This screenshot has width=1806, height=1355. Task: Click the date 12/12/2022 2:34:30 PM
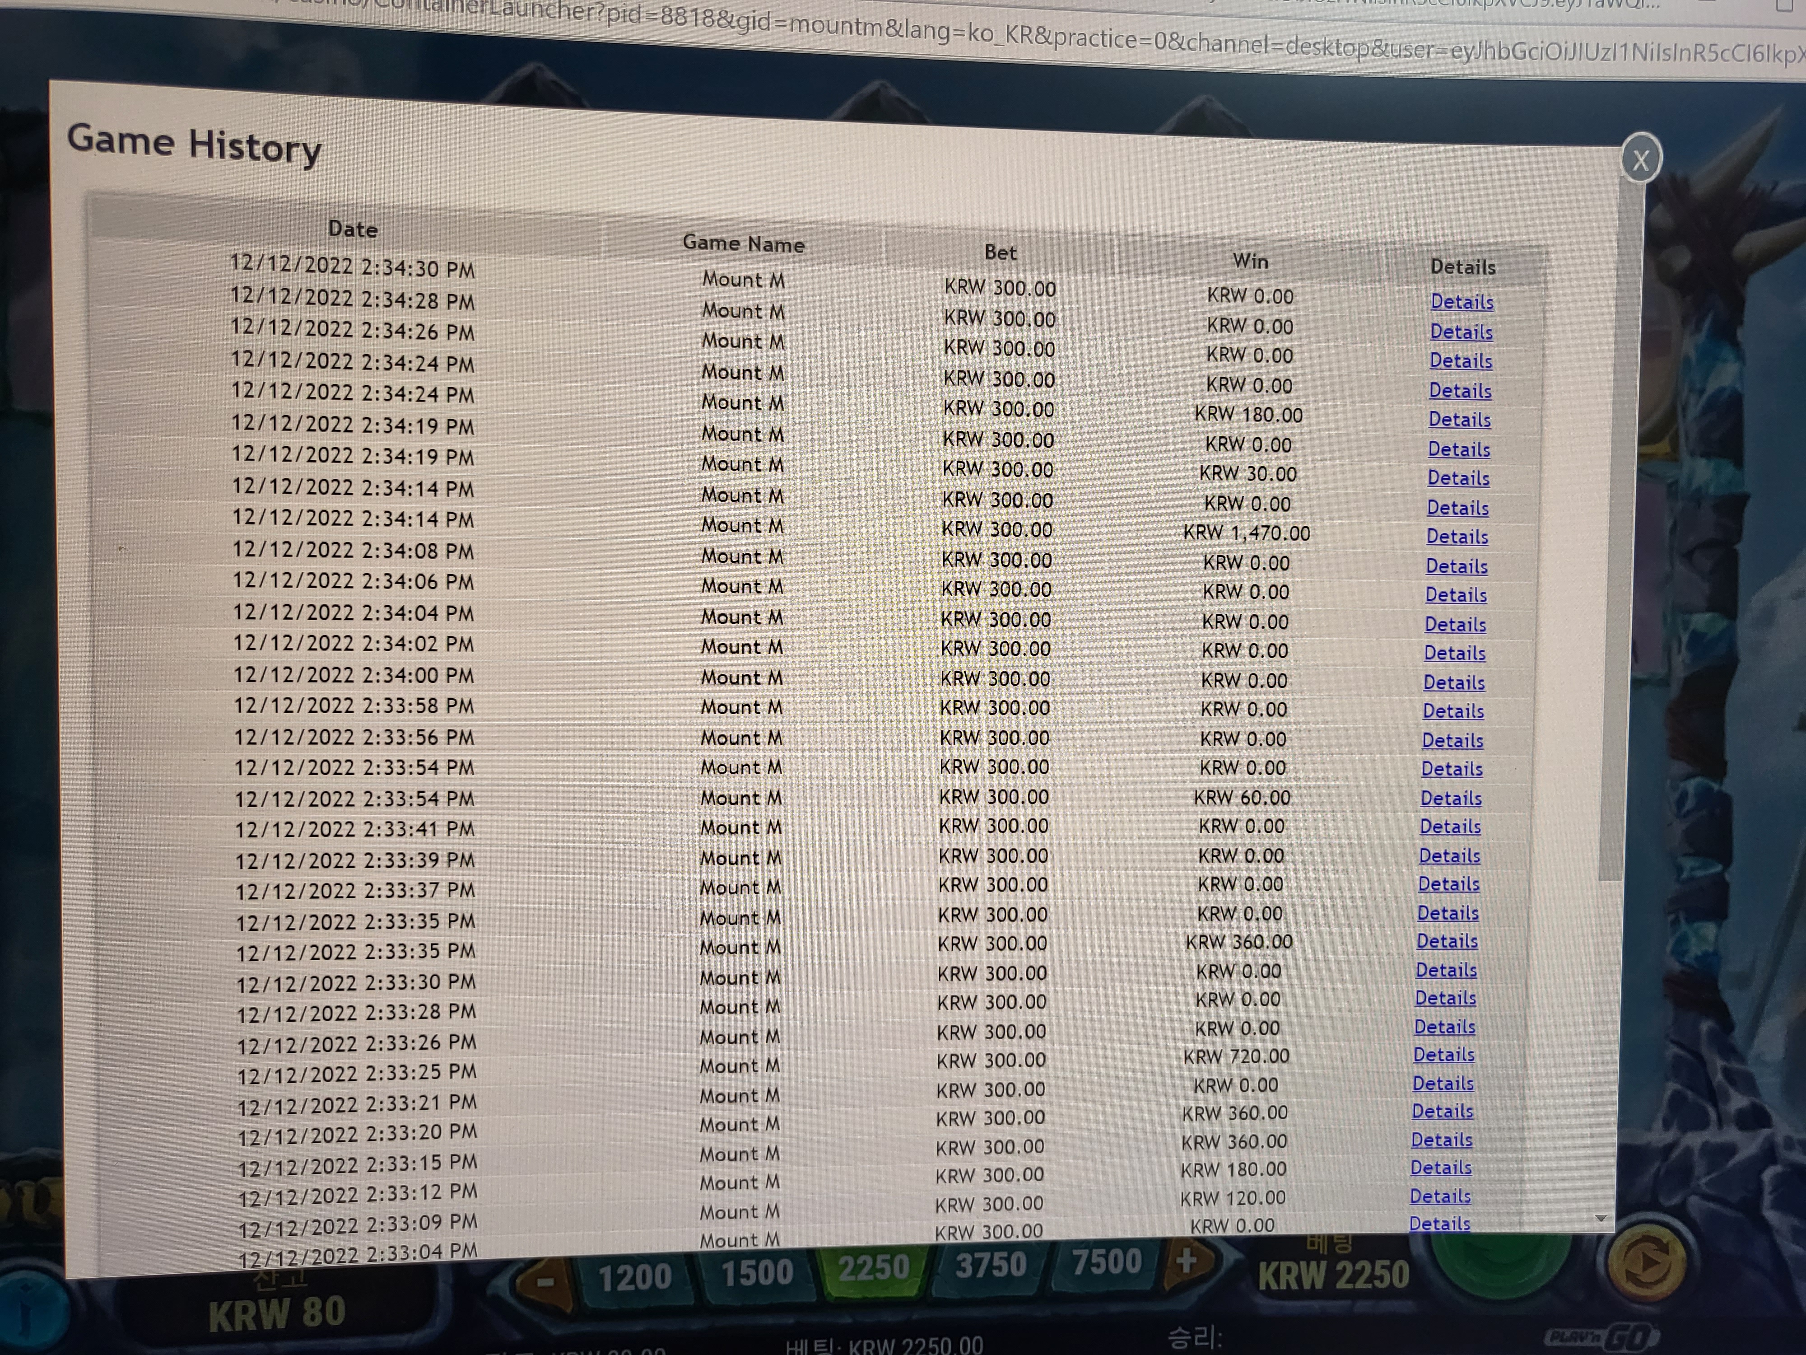[x=352, y=266]
